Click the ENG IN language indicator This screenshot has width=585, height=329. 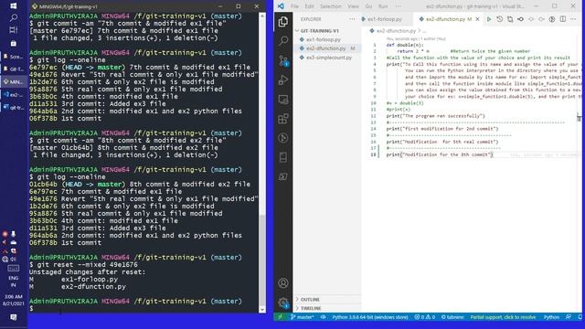14,281
